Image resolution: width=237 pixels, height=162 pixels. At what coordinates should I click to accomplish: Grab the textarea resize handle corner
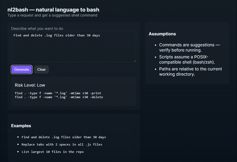135,61
